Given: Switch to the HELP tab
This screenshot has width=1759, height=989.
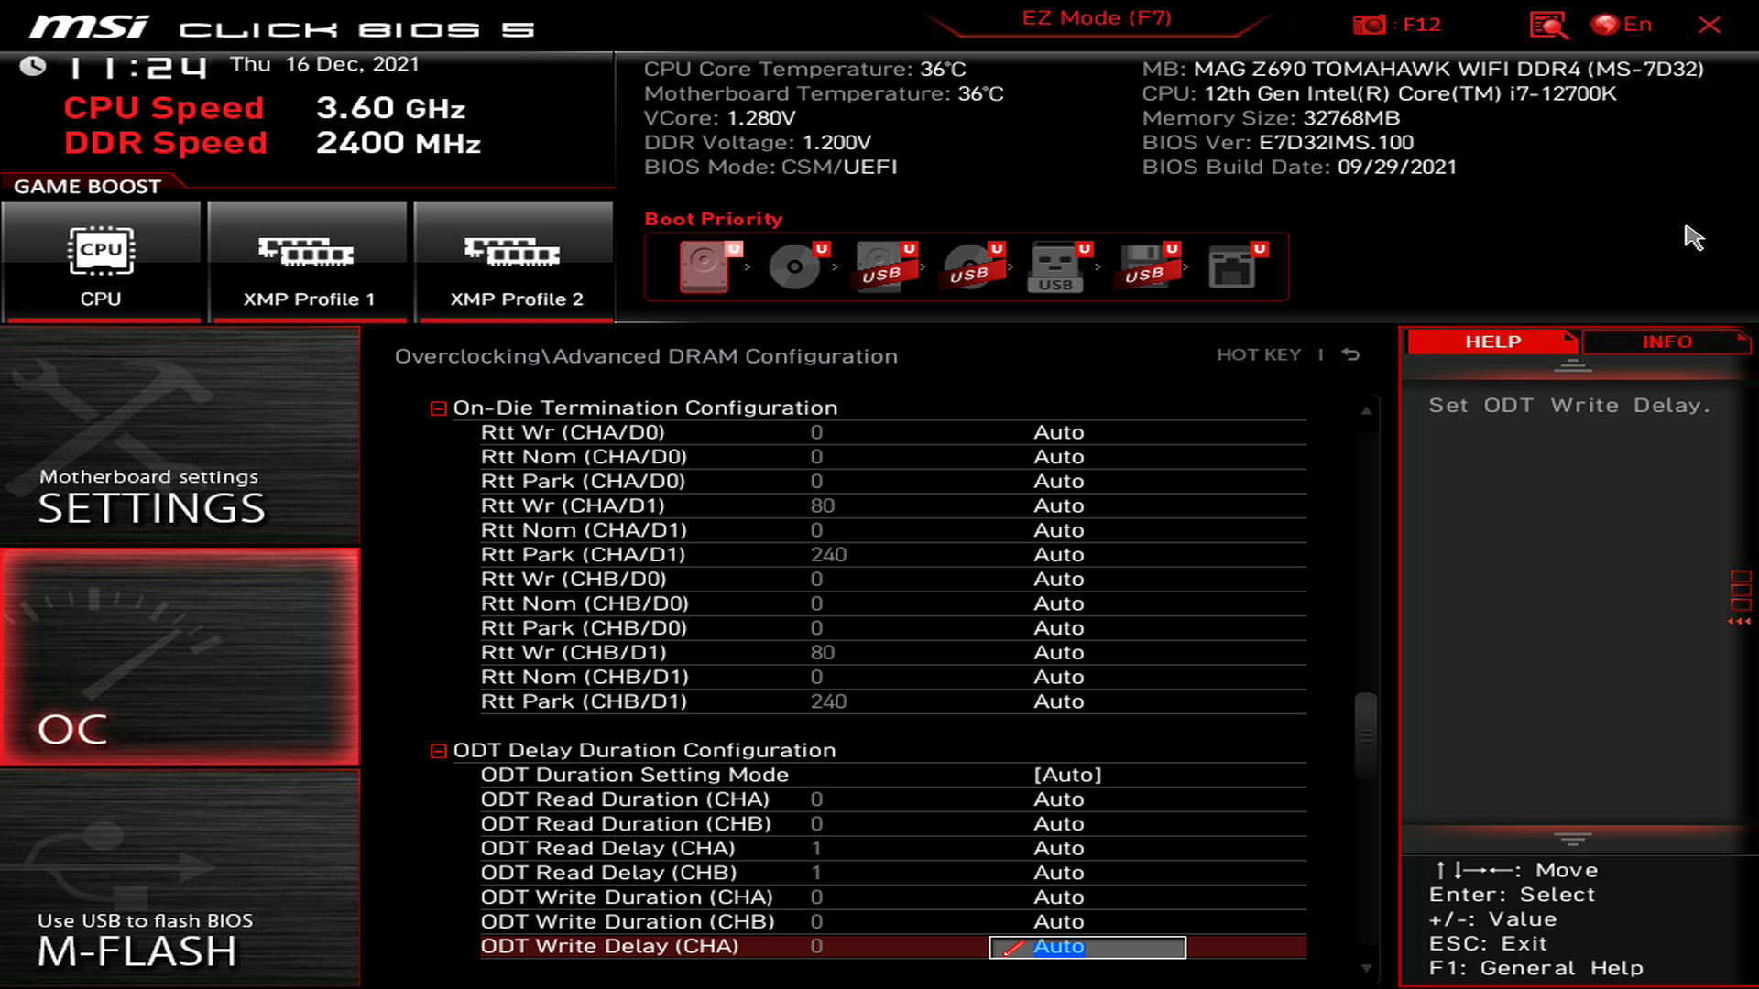Looking at the screenshot, I should pos(1492,342).
